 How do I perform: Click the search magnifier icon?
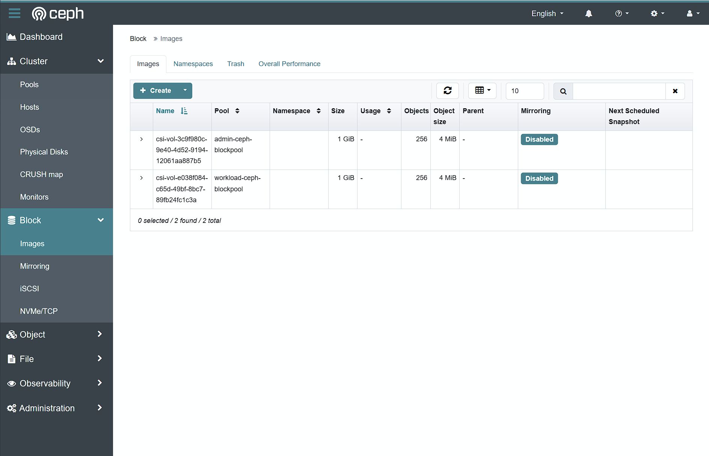tap(563, 91)
